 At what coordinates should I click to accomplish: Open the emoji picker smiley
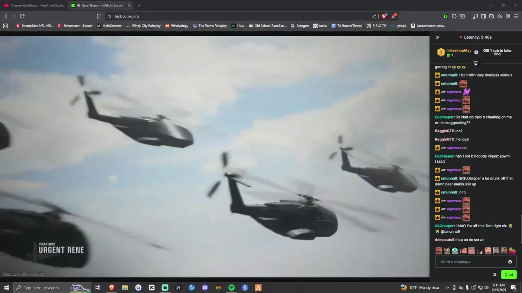[x=510, y=262]
